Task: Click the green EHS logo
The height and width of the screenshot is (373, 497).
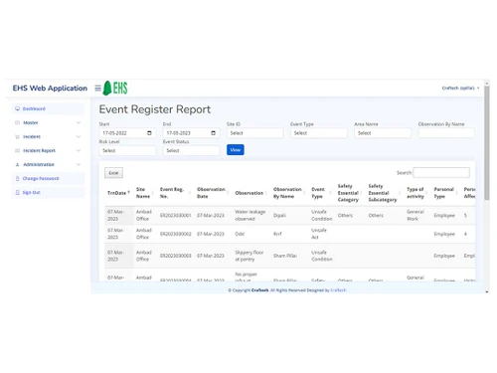Action: [115, 89]
